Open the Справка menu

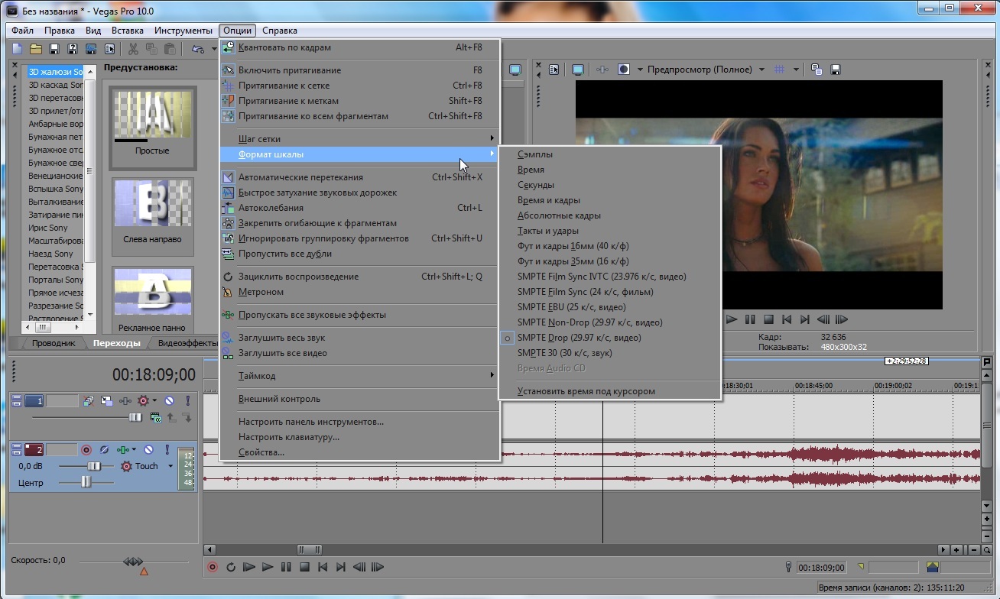[x=279, y=31]
